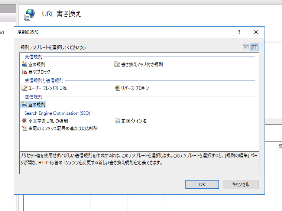Screen dimensions: 282x211
Task: Click the キャンセル button
Action: [x=241, y=184]
